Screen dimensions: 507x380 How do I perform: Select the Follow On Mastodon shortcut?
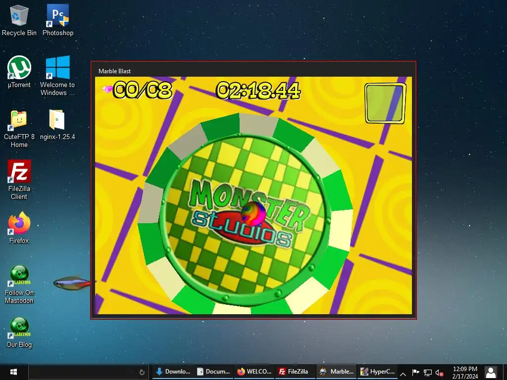pyautogui.click(x=19, y=285)
